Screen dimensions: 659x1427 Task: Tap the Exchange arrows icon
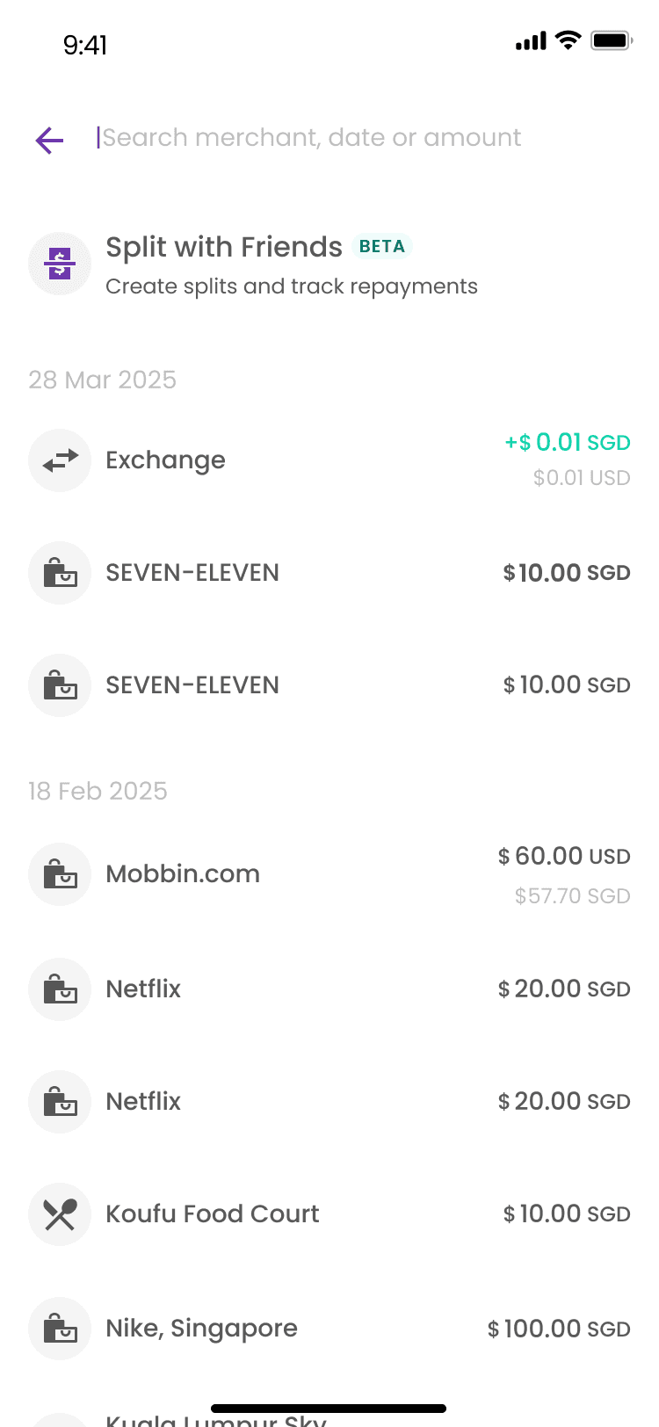point(60,460)
